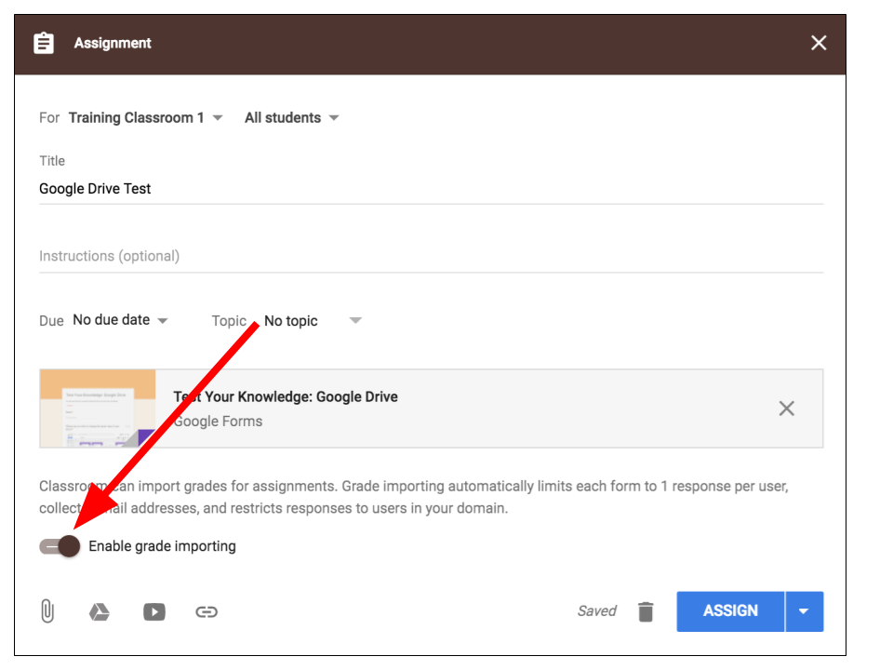Remove the Google Forms attachment
This screenshot has width=893, height=670.
pos(786,409)
